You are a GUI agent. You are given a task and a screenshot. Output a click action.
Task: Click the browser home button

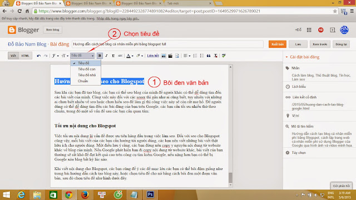coord(27,11)
